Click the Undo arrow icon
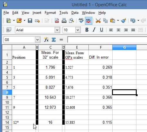This screenshot has width=147, height=132. pos(133,21)
